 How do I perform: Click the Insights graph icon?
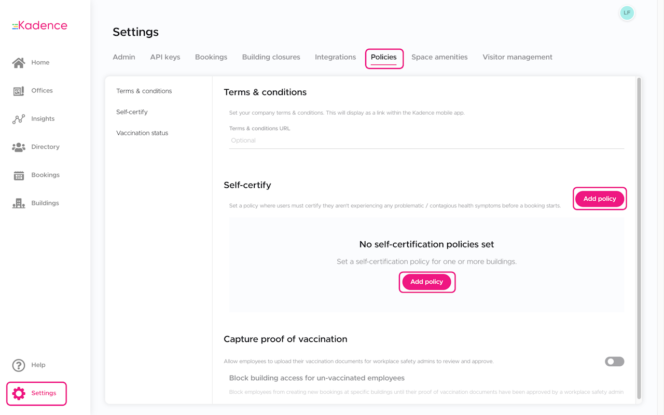[19, 119]
